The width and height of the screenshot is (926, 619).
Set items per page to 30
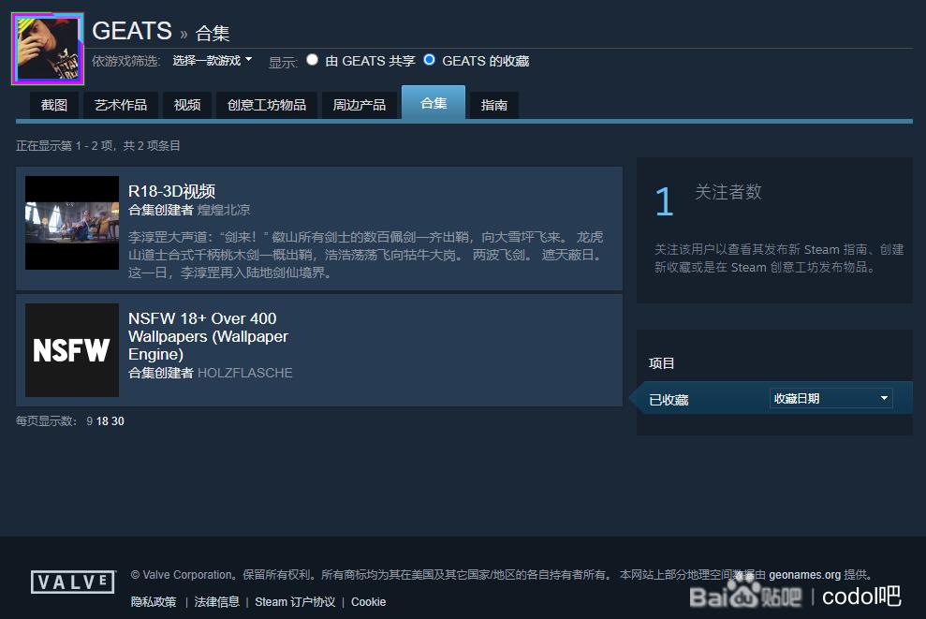click(x=118, y=421)
